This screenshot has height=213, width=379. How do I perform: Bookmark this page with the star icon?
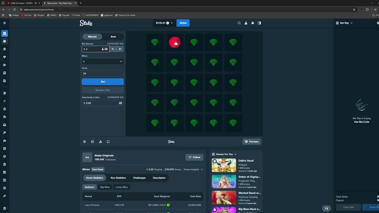pyautogui.click(x=354, y=9)
